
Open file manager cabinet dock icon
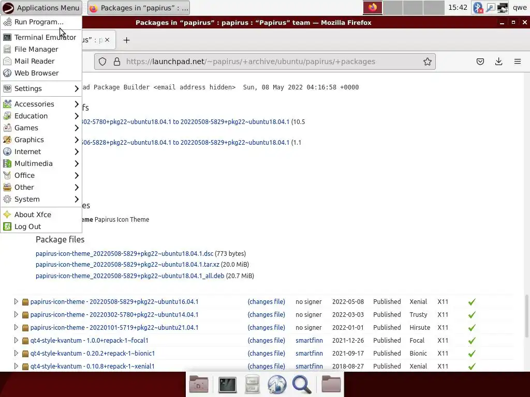coord(252,384)
